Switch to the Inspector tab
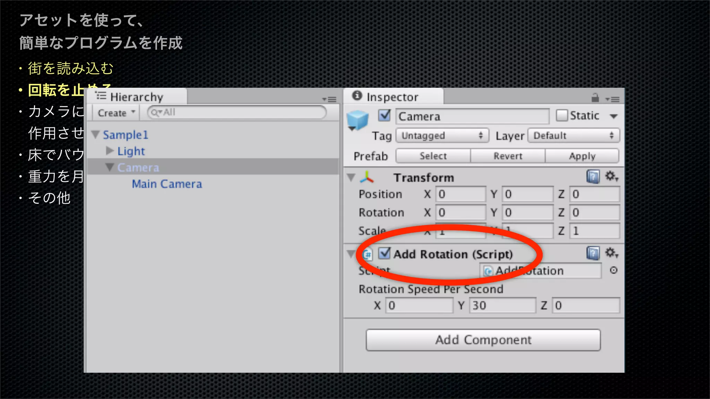This screenshot has height=399, width=710. click(x=392, y=97)
